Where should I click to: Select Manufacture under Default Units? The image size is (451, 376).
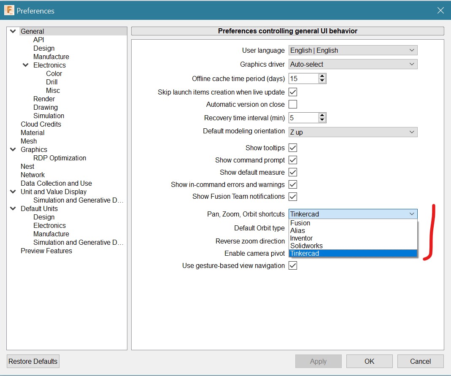pos(51,234)
